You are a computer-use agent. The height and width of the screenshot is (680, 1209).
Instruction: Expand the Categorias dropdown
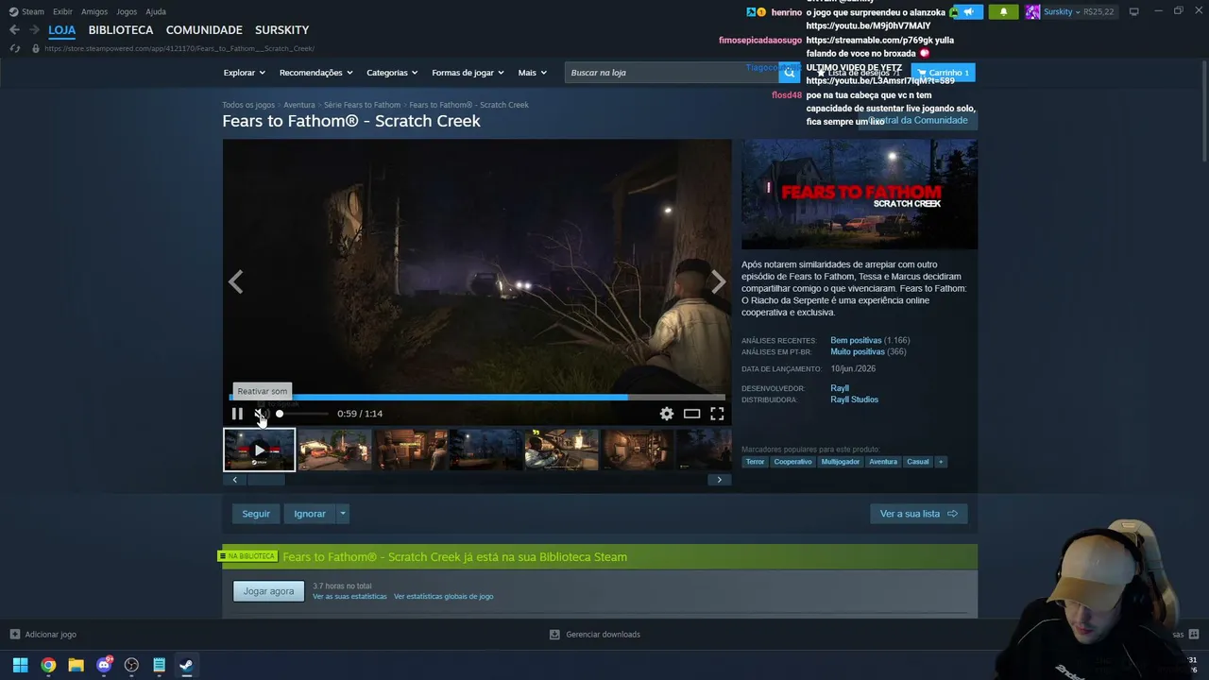pos(393,73)
